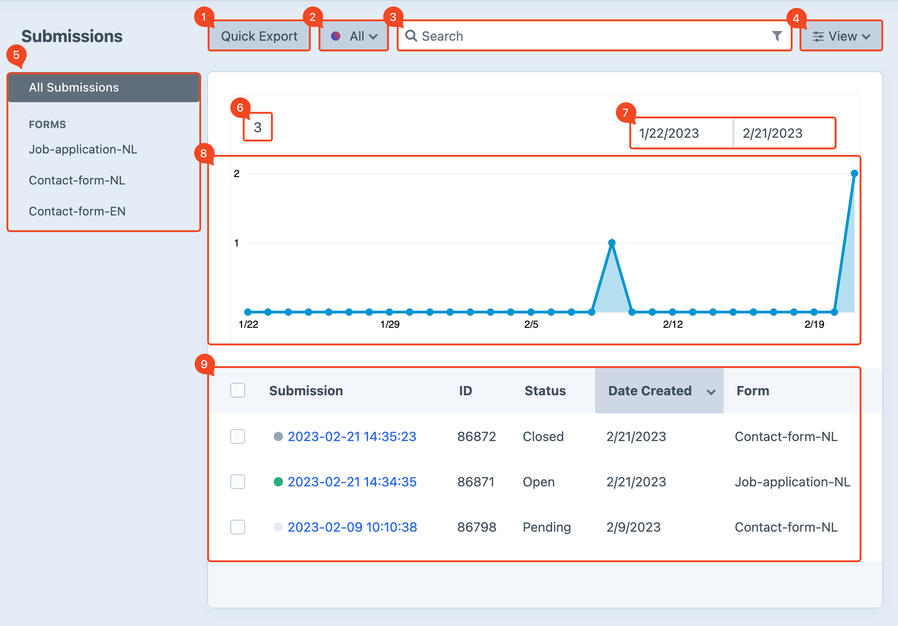The height and width of the screenshot is (626, 898).
Task: Click the View sliders icon
Action: 818,37
